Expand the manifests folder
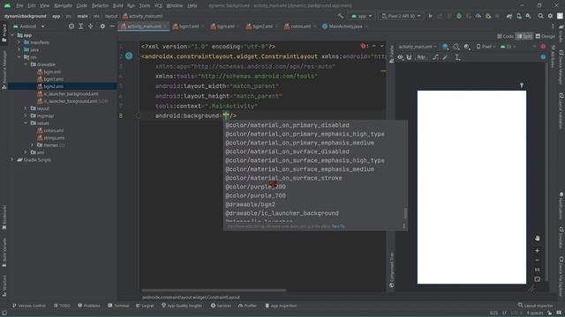565x317 pixels. 19,42
